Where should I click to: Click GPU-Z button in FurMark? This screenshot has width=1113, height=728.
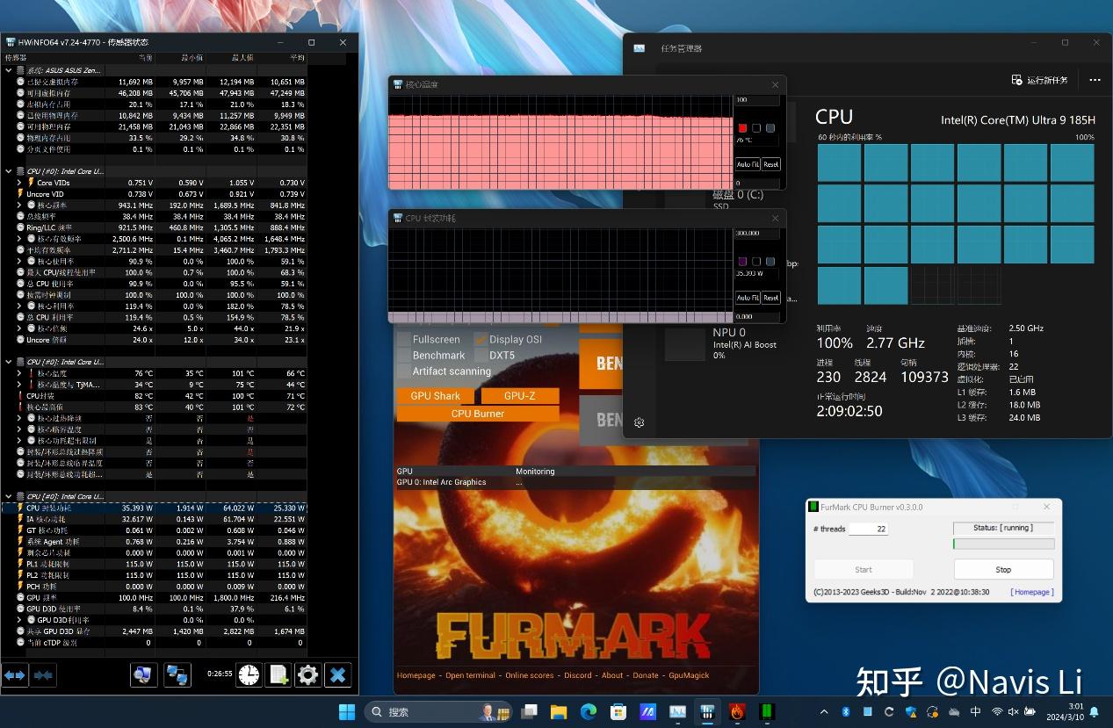pyautogui.click(x=520, y=396)
